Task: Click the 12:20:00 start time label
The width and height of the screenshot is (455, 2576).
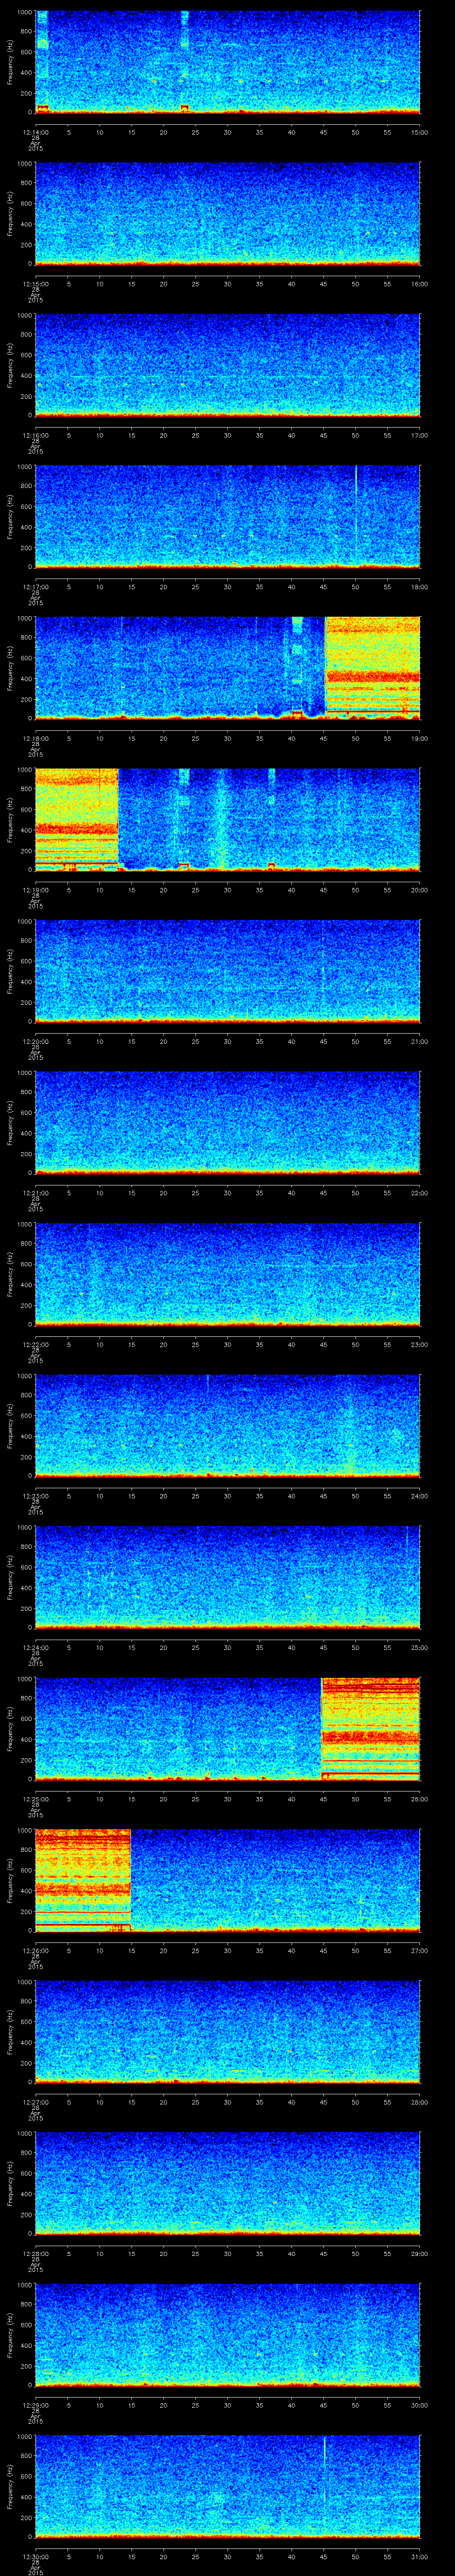Action: click(35, 1041)
